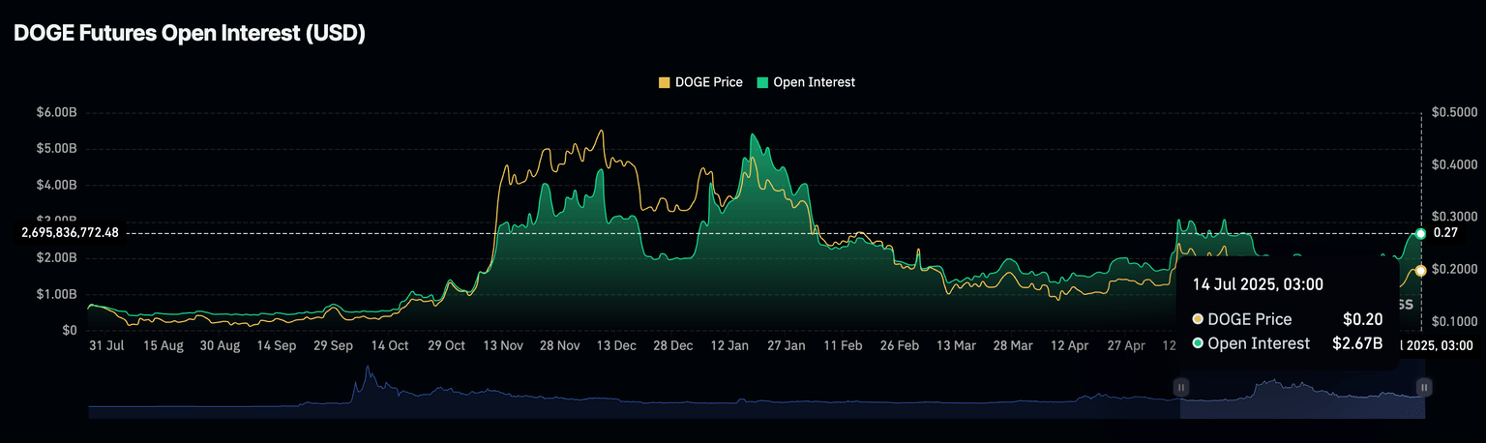Toggle the Open Interest legend series
1486x443 pixels.
point(814,82)
